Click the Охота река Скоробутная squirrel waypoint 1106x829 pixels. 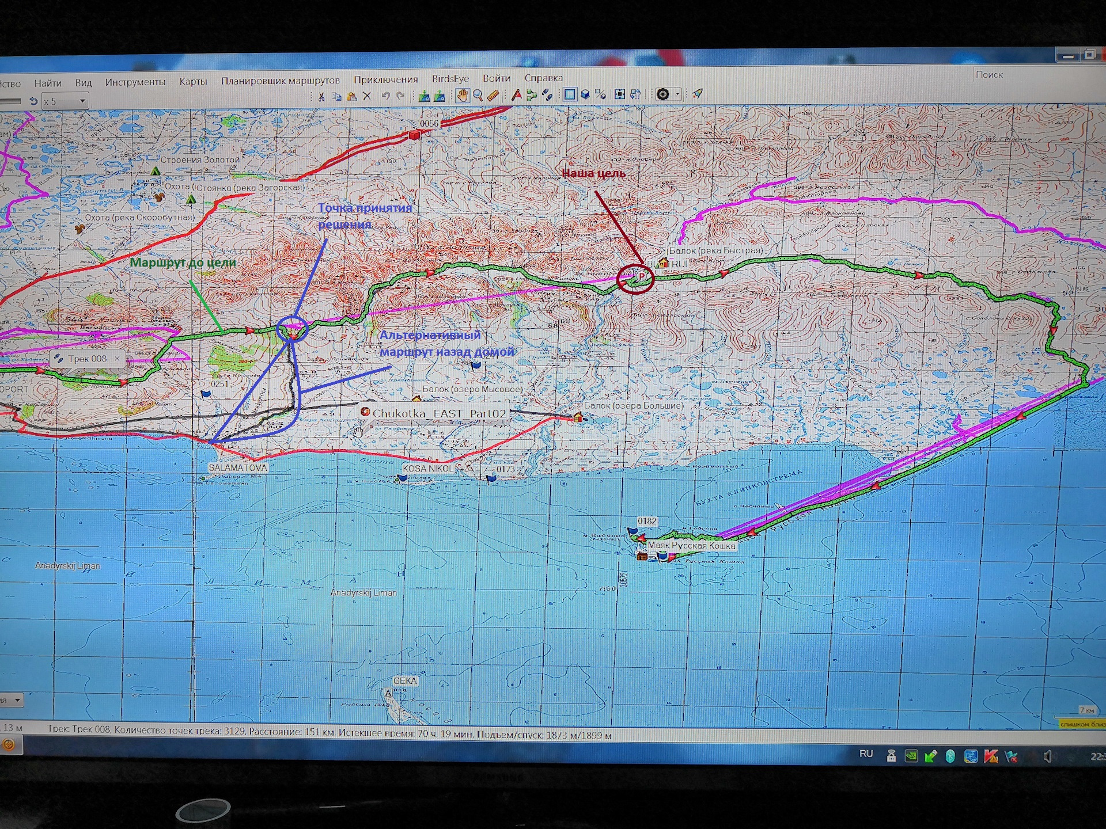tap(79, 228)
